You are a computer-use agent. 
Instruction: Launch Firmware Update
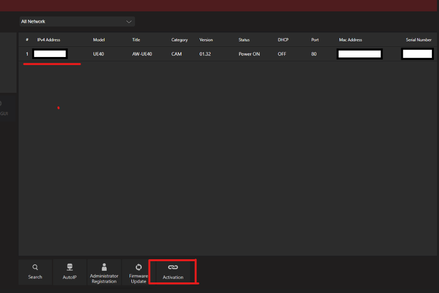tap(138, 272)
